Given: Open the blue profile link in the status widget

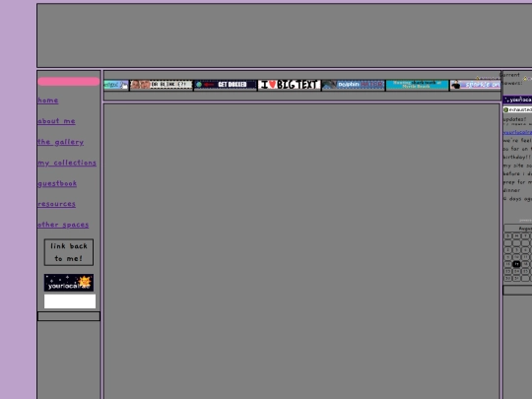Looking at the screenshot, I should point(517,132).
